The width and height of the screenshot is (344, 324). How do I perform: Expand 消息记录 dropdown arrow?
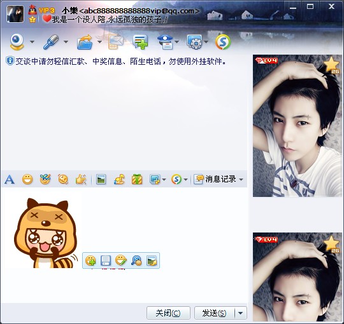(241, 179)
